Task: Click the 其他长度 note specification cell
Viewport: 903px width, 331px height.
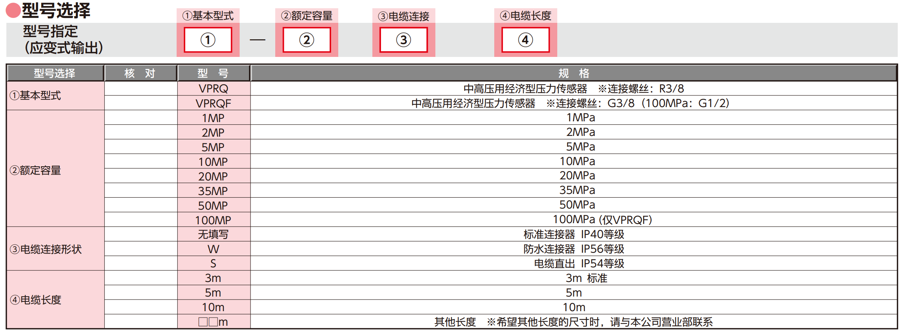Action: click(x=574, y=322)
